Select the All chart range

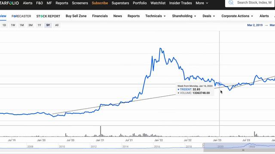click(57, 25)
